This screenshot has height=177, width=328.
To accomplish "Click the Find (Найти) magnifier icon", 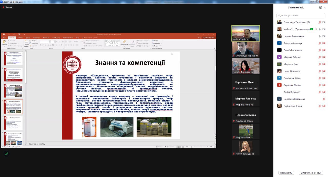I will 153,41.
